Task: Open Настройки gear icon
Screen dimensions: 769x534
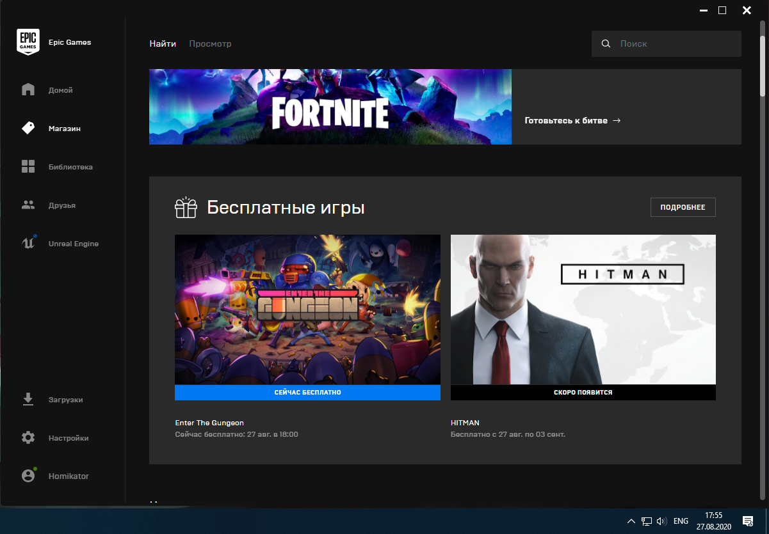Action: tap(28, 438)
